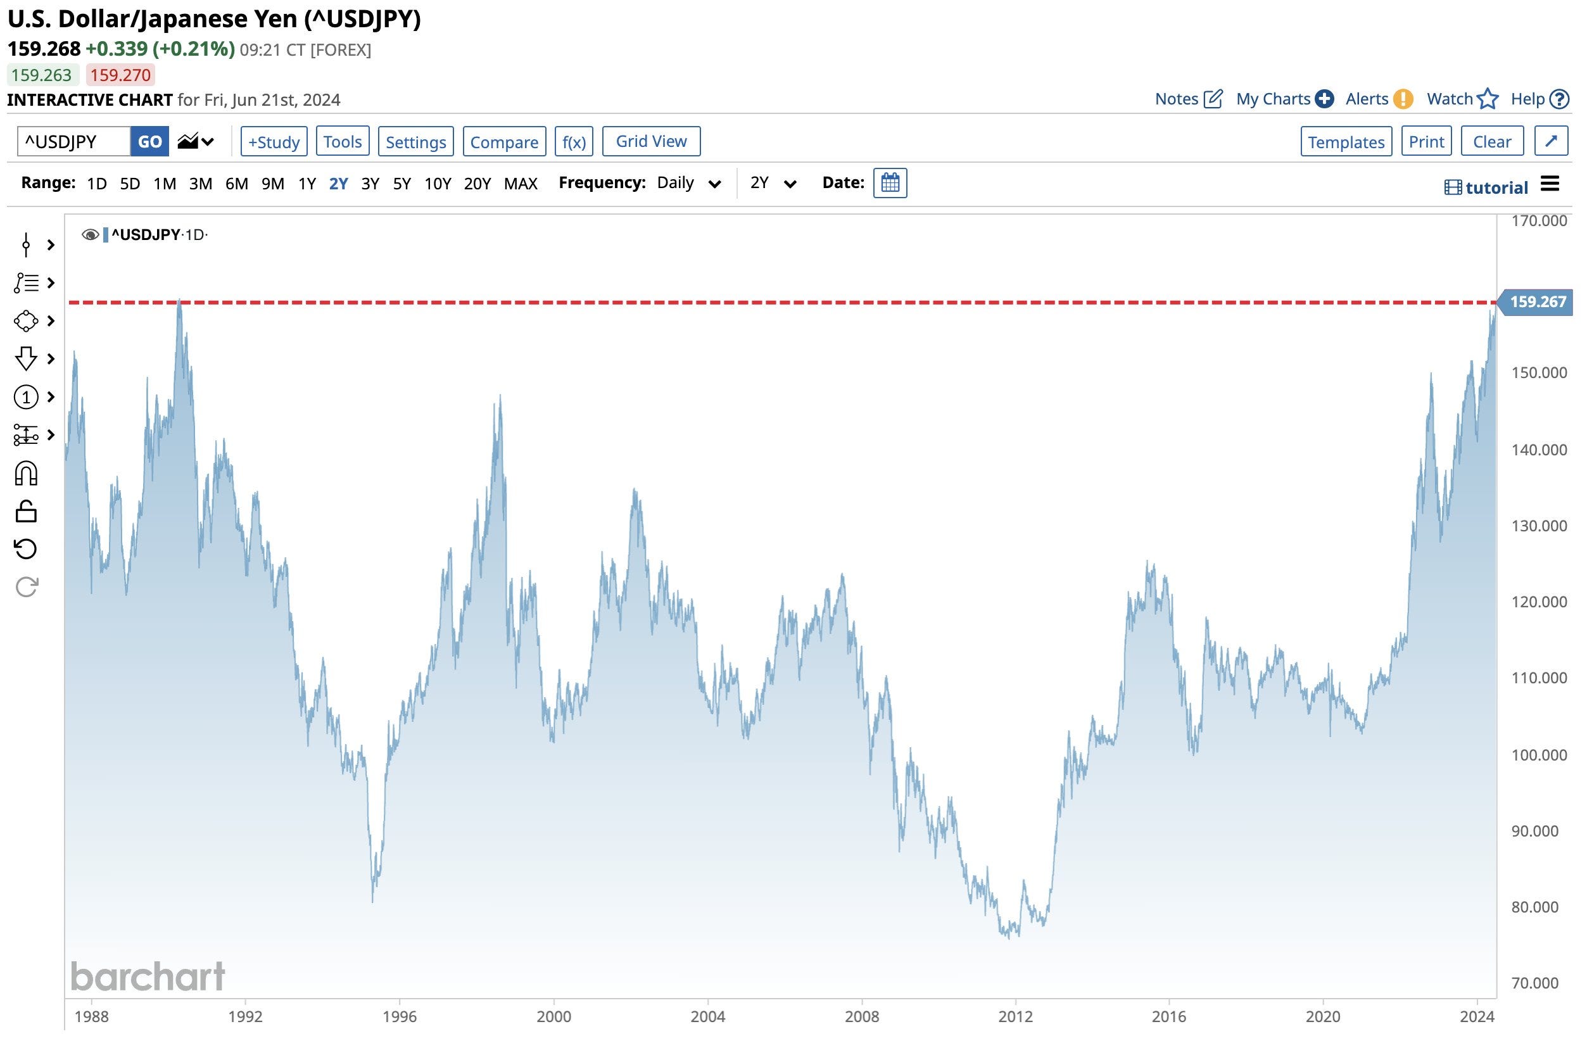Click the blue ^USDJPY series color swatch
Screen dimensions: 1587x1055
point(106,235)
